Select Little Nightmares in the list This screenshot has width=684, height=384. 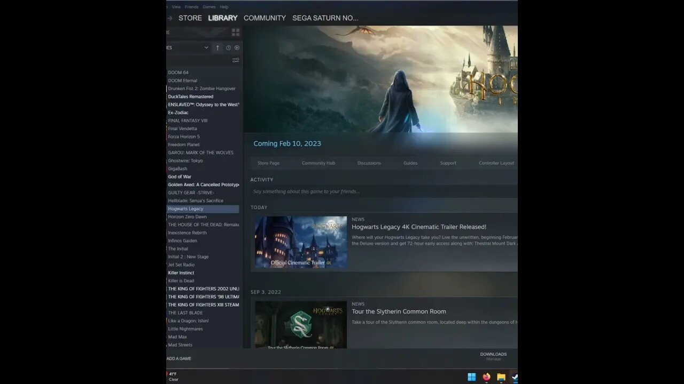pyautogui.click(x=185, y=329)
